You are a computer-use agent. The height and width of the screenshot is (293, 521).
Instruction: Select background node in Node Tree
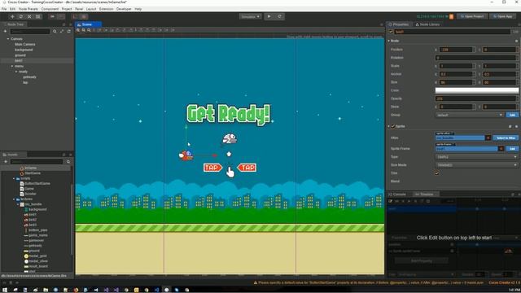pyautogui.click(x=24, y=50)
